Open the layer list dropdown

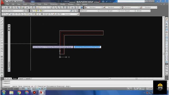point(69,11)
